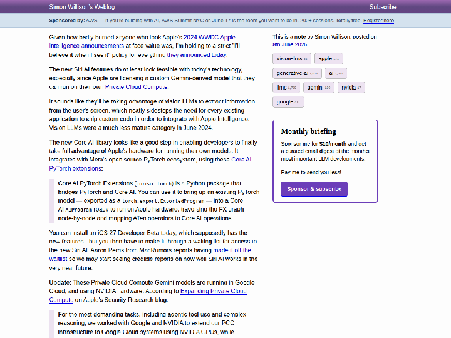Screen dimensions: 451x338
Task: Visit the Private Cloud Compute link
Action: coord(137,87)
